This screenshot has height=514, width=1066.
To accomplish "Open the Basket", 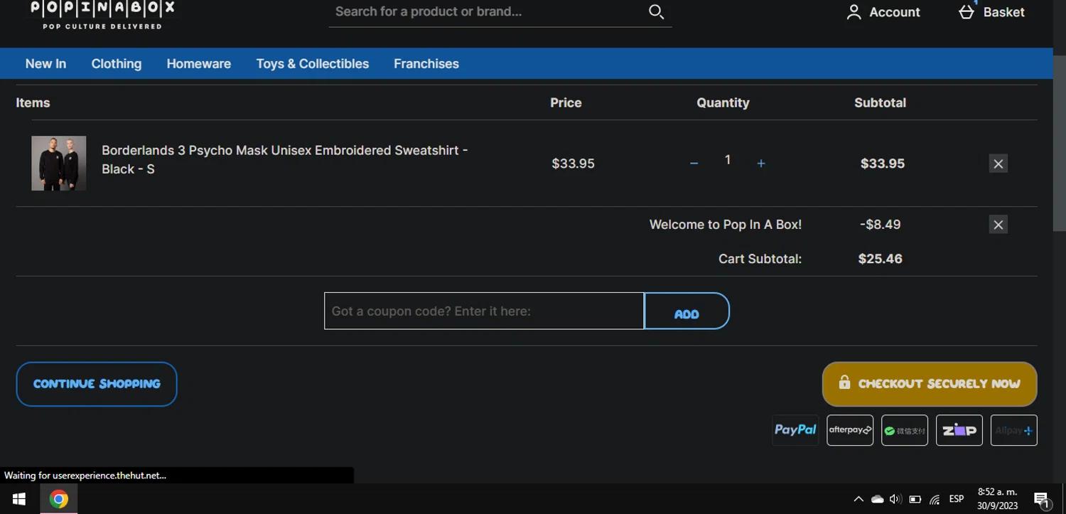I will coord(991,12).
